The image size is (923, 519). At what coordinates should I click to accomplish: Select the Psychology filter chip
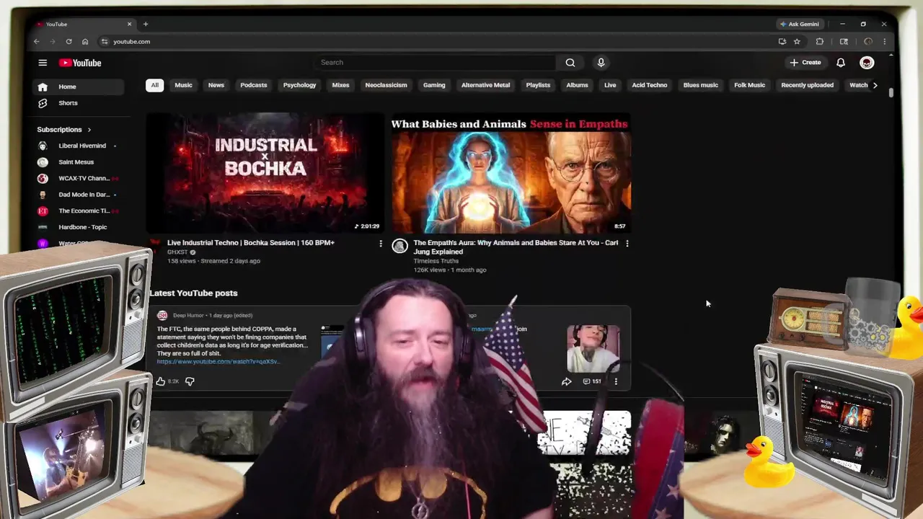pos(299,85)
